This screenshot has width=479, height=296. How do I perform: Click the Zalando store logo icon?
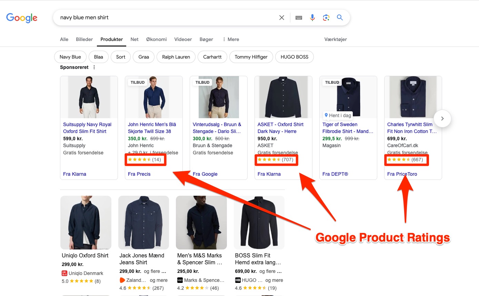pyautogui.click(x=122, y=280)
